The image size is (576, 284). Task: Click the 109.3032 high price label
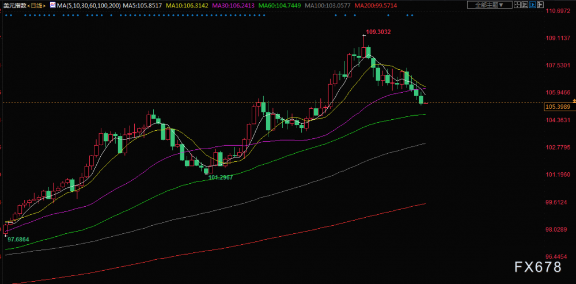(x=378, y=32)
